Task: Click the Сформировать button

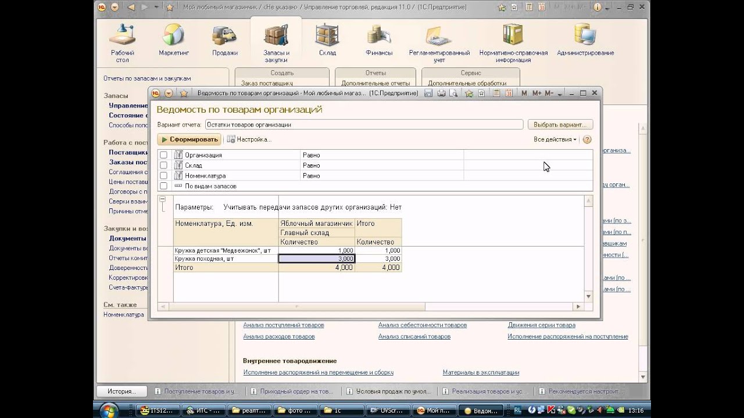Action: point(189,139)
